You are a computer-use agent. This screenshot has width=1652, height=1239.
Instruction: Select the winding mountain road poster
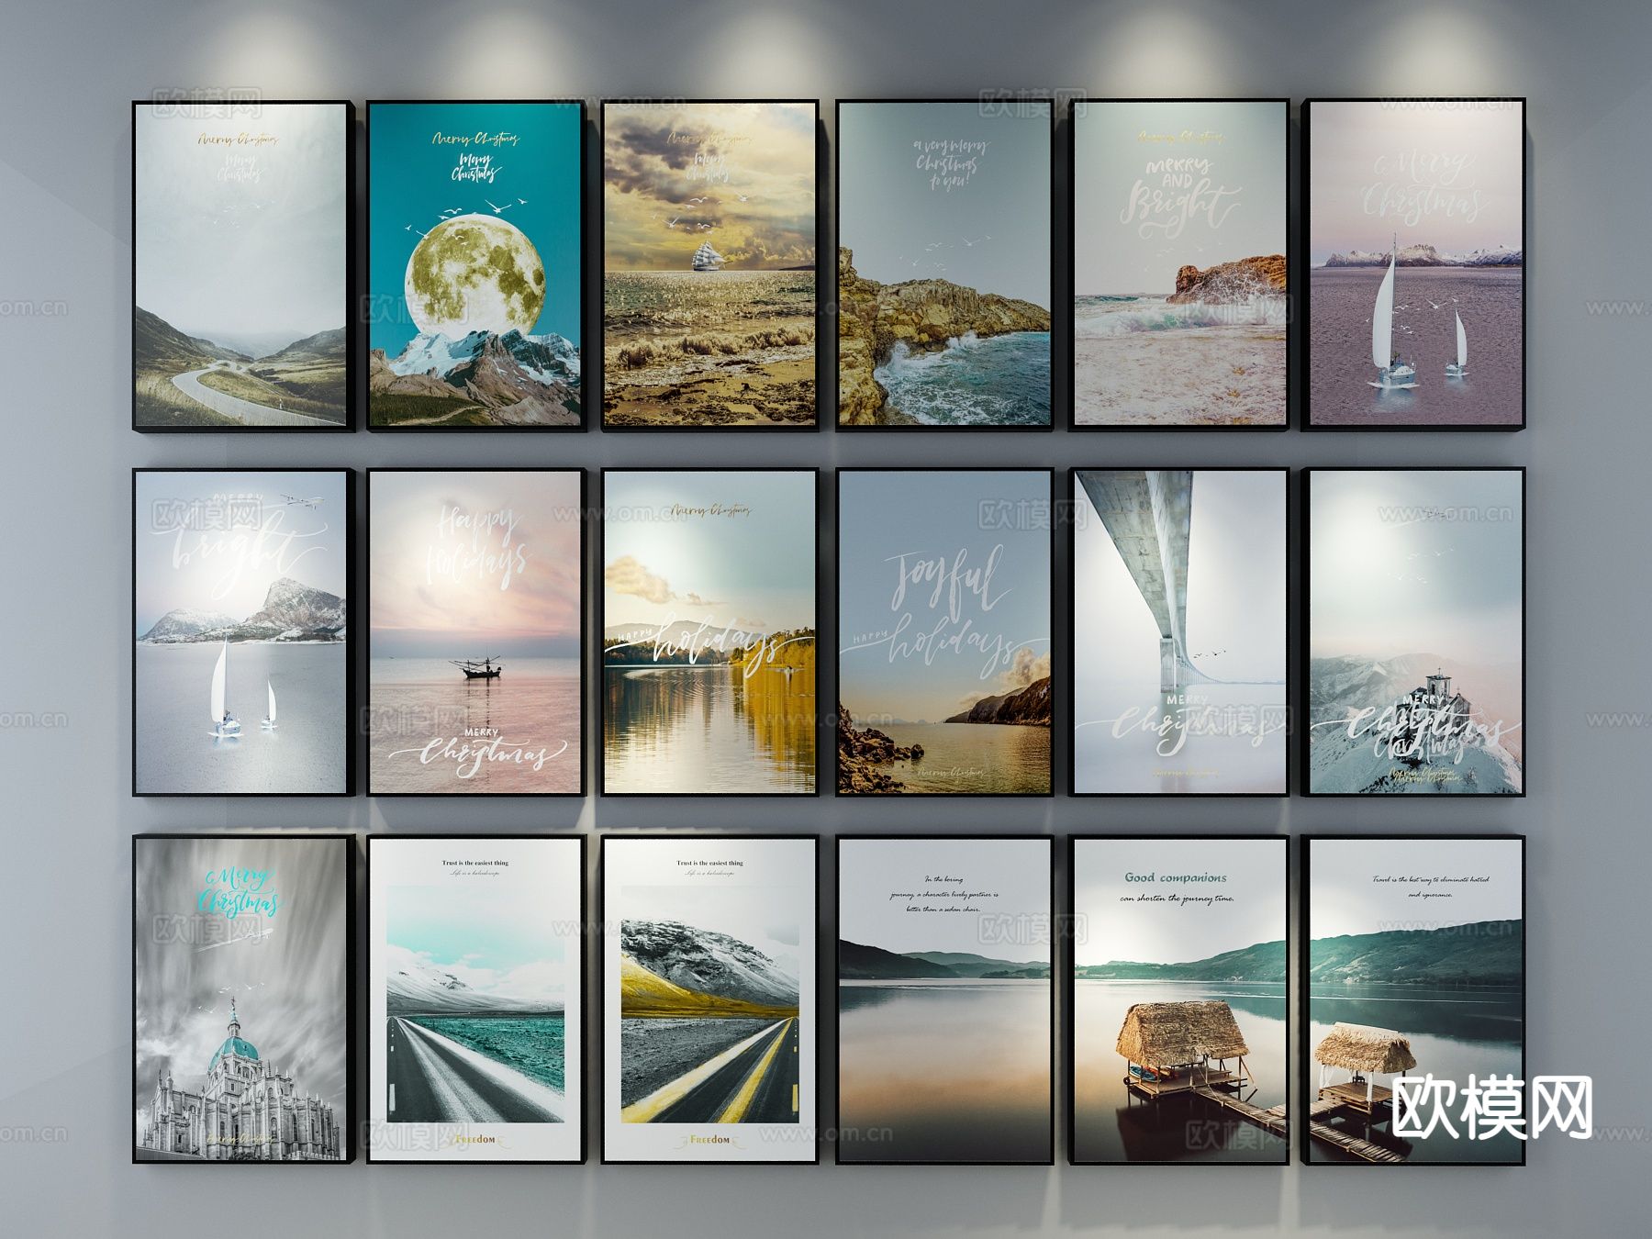pos(243,265)
